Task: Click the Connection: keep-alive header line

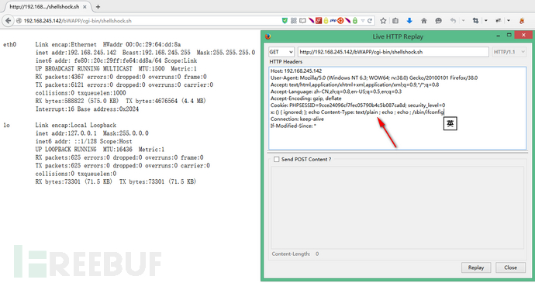Action: pyautogui.click(x=297, y=119)
